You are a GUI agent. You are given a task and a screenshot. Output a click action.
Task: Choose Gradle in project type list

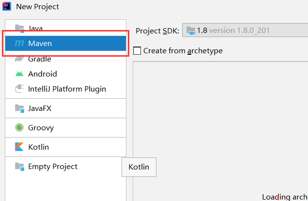[65, 59]
